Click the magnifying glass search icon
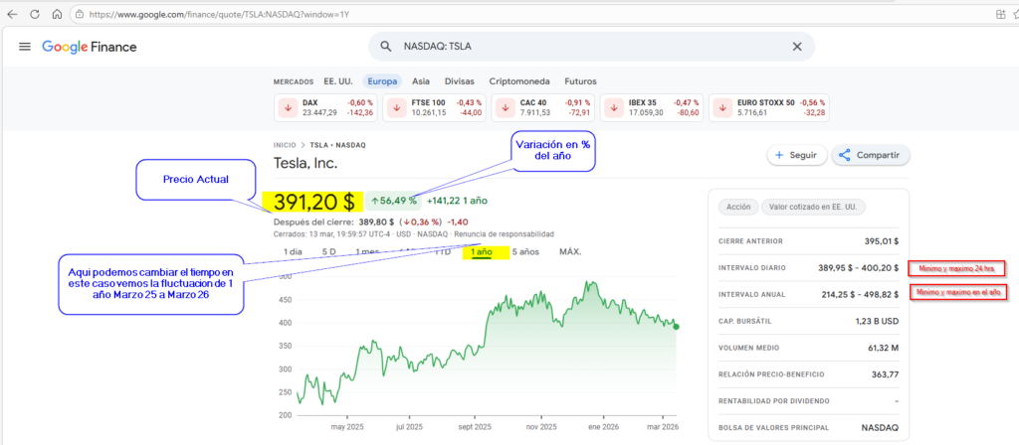Image resolution: width=1019 pixels, height=445 pixels. [385, 47]
